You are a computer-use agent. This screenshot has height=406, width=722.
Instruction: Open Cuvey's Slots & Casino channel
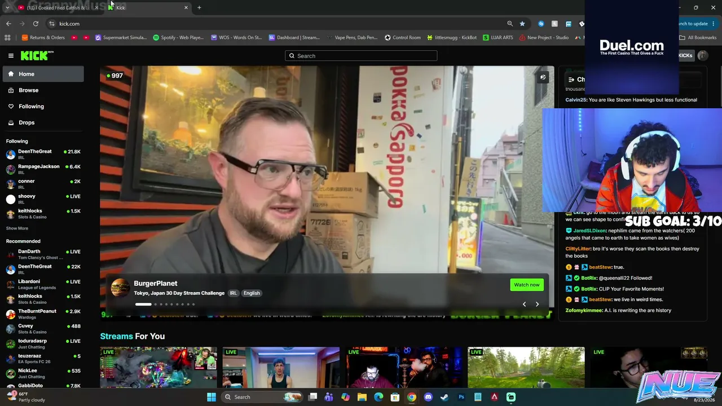tap(43, 329)
